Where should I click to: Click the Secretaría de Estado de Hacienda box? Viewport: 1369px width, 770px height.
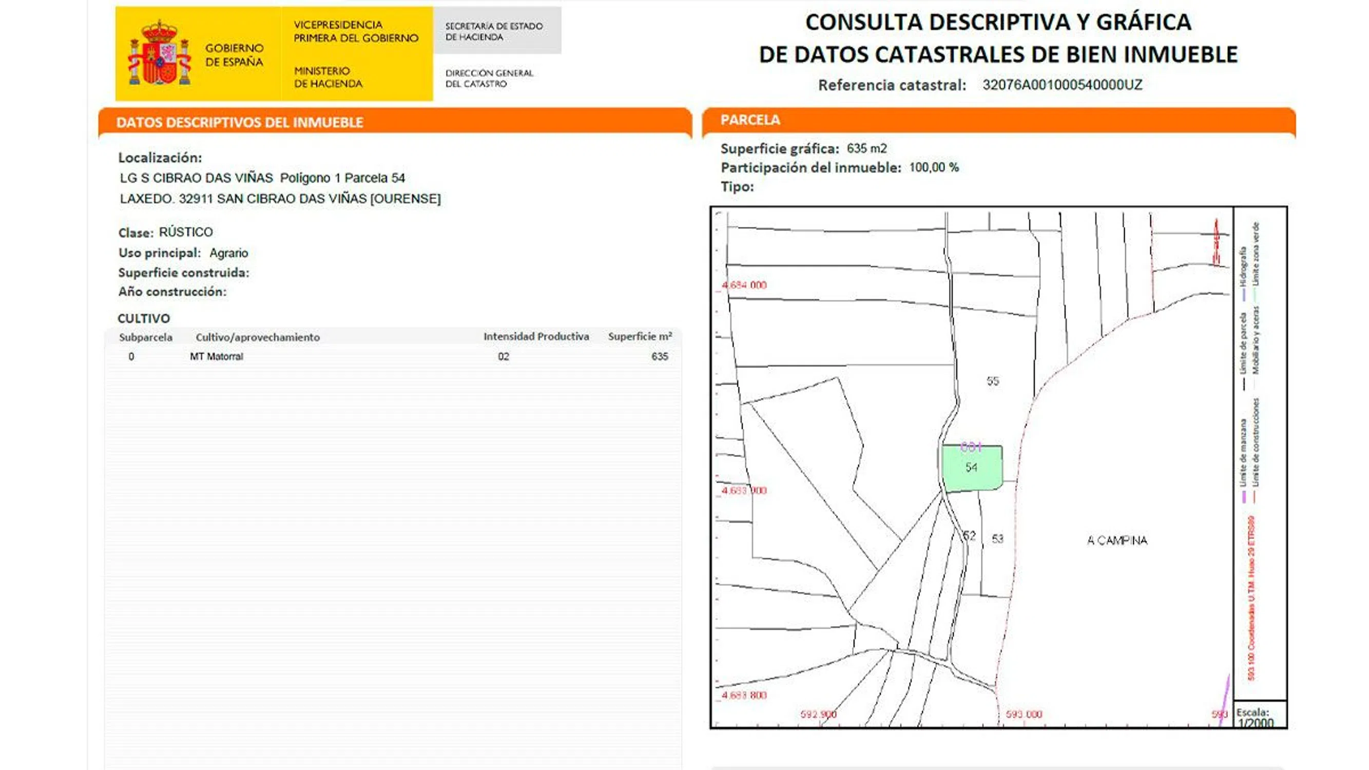[497, 31]
